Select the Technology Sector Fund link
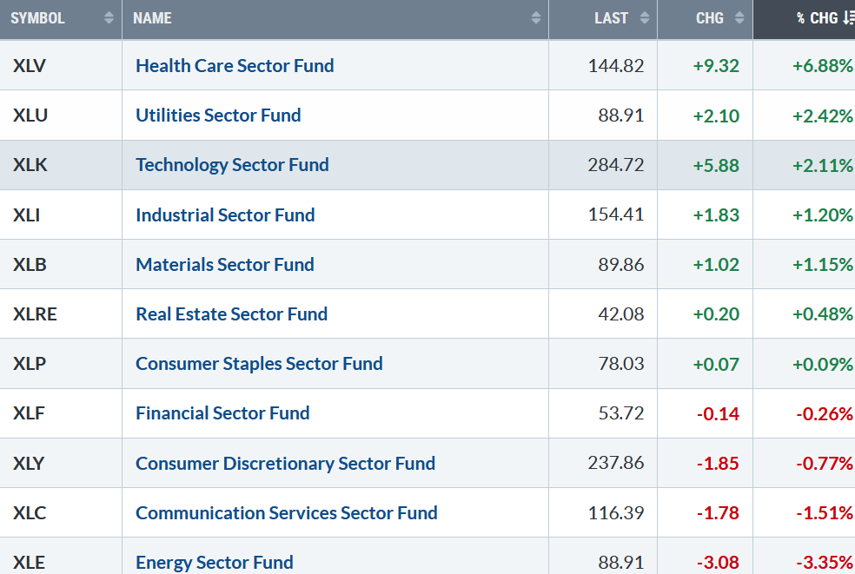The image size is (855, 574). [232, 165]
